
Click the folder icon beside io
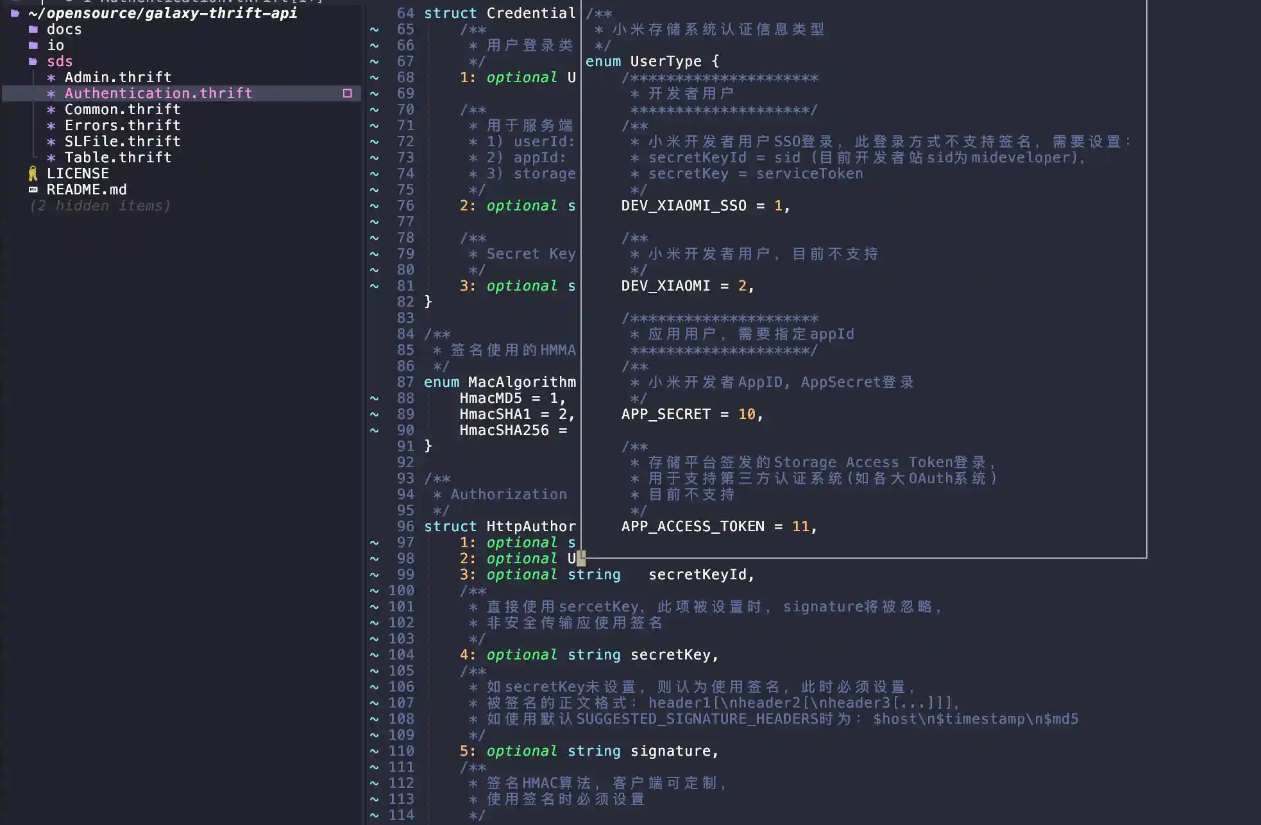tap(33, 45)
